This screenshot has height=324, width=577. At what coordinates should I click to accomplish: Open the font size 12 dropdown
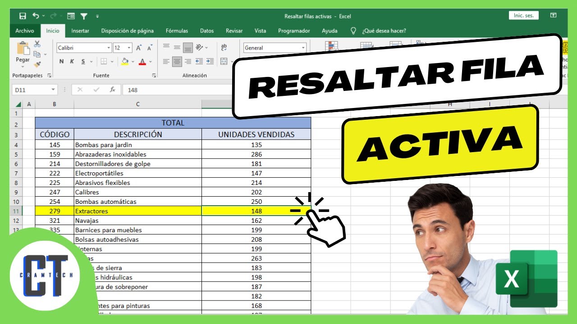(130, 48)
